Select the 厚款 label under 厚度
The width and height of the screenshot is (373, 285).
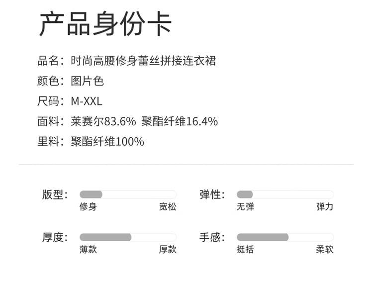(168, 249)
